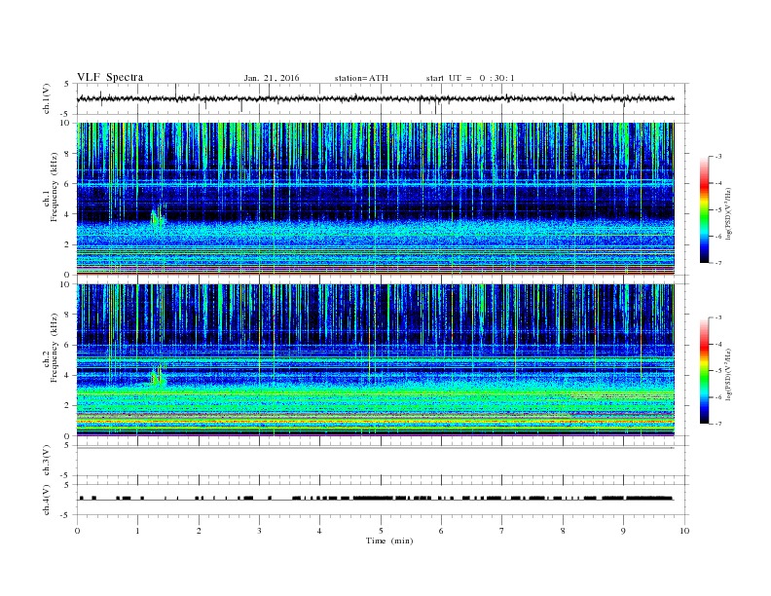Click the flat ch.3 trace line

[375, 448]
